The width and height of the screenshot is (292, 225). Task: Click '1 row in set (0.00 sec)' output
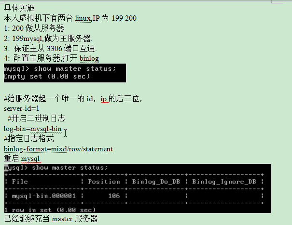50,210
